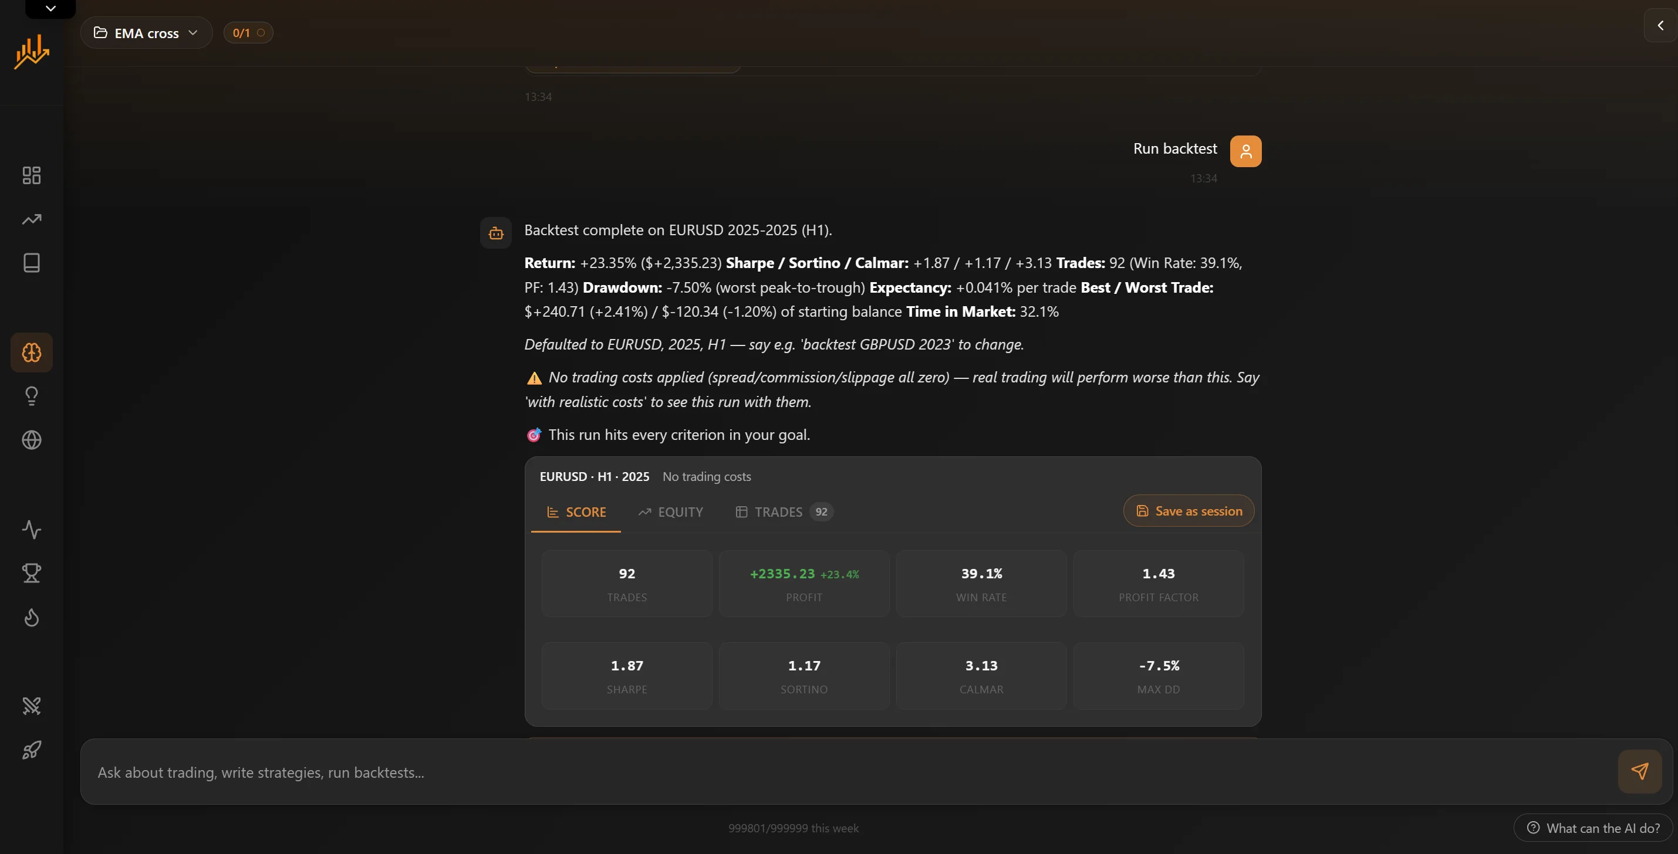Open the rocket sidebar icon
The height and width of the screenshot is (854, 1678).
click(31, 750)
